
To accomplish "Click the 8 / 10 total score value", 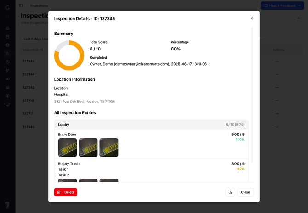I will (x=95, y=49).
